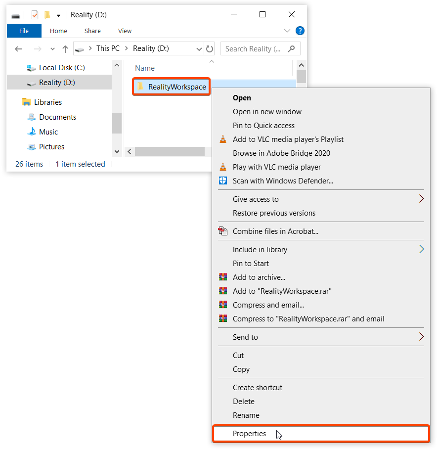438x449 pixels.
Task: Expand the Give access to submenu
Action: [x=421, y=199]
